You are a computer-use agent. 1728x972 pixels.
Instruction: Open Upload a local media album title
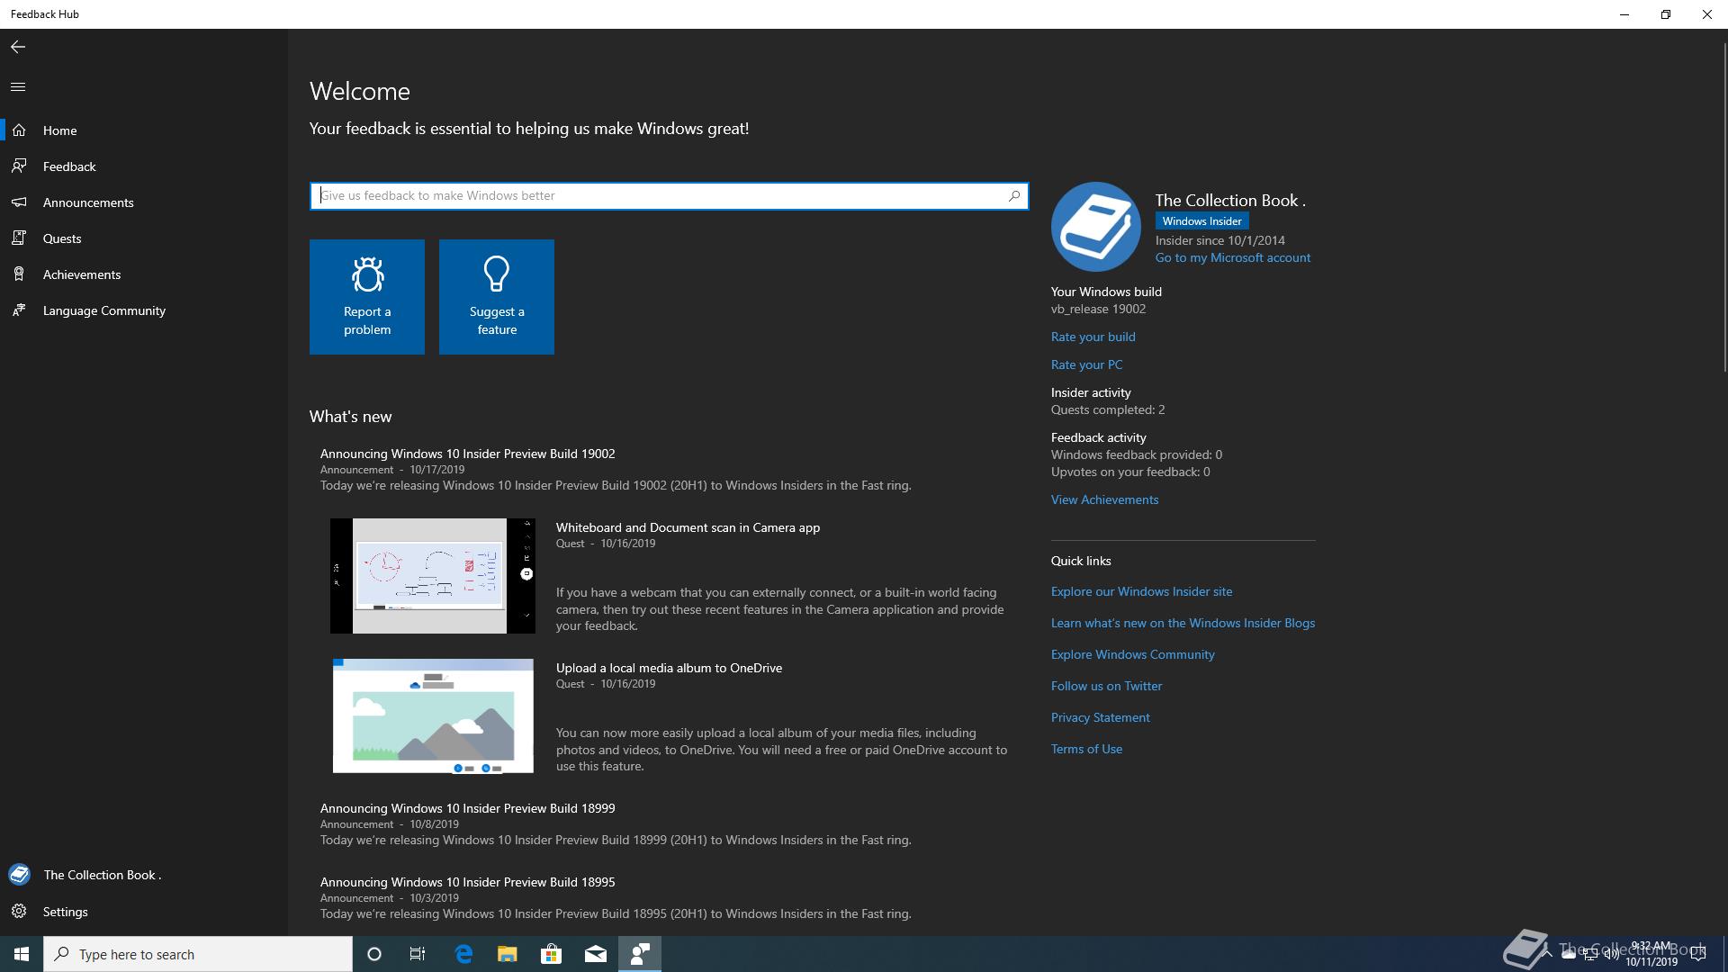point(669,668)
